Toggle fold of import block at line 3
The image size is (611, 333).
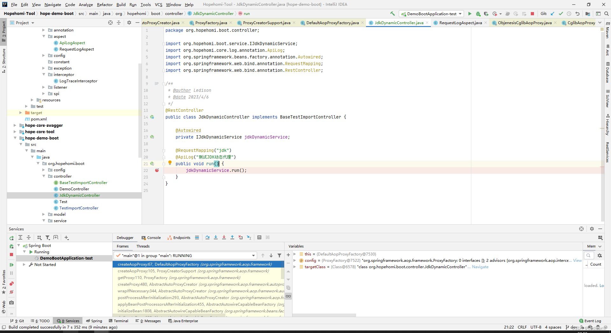[164, 44]
